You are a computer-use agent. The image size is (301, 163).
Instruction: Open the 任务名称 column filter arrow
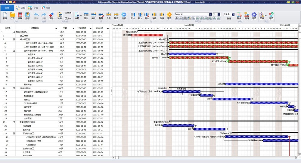point(56,28)
